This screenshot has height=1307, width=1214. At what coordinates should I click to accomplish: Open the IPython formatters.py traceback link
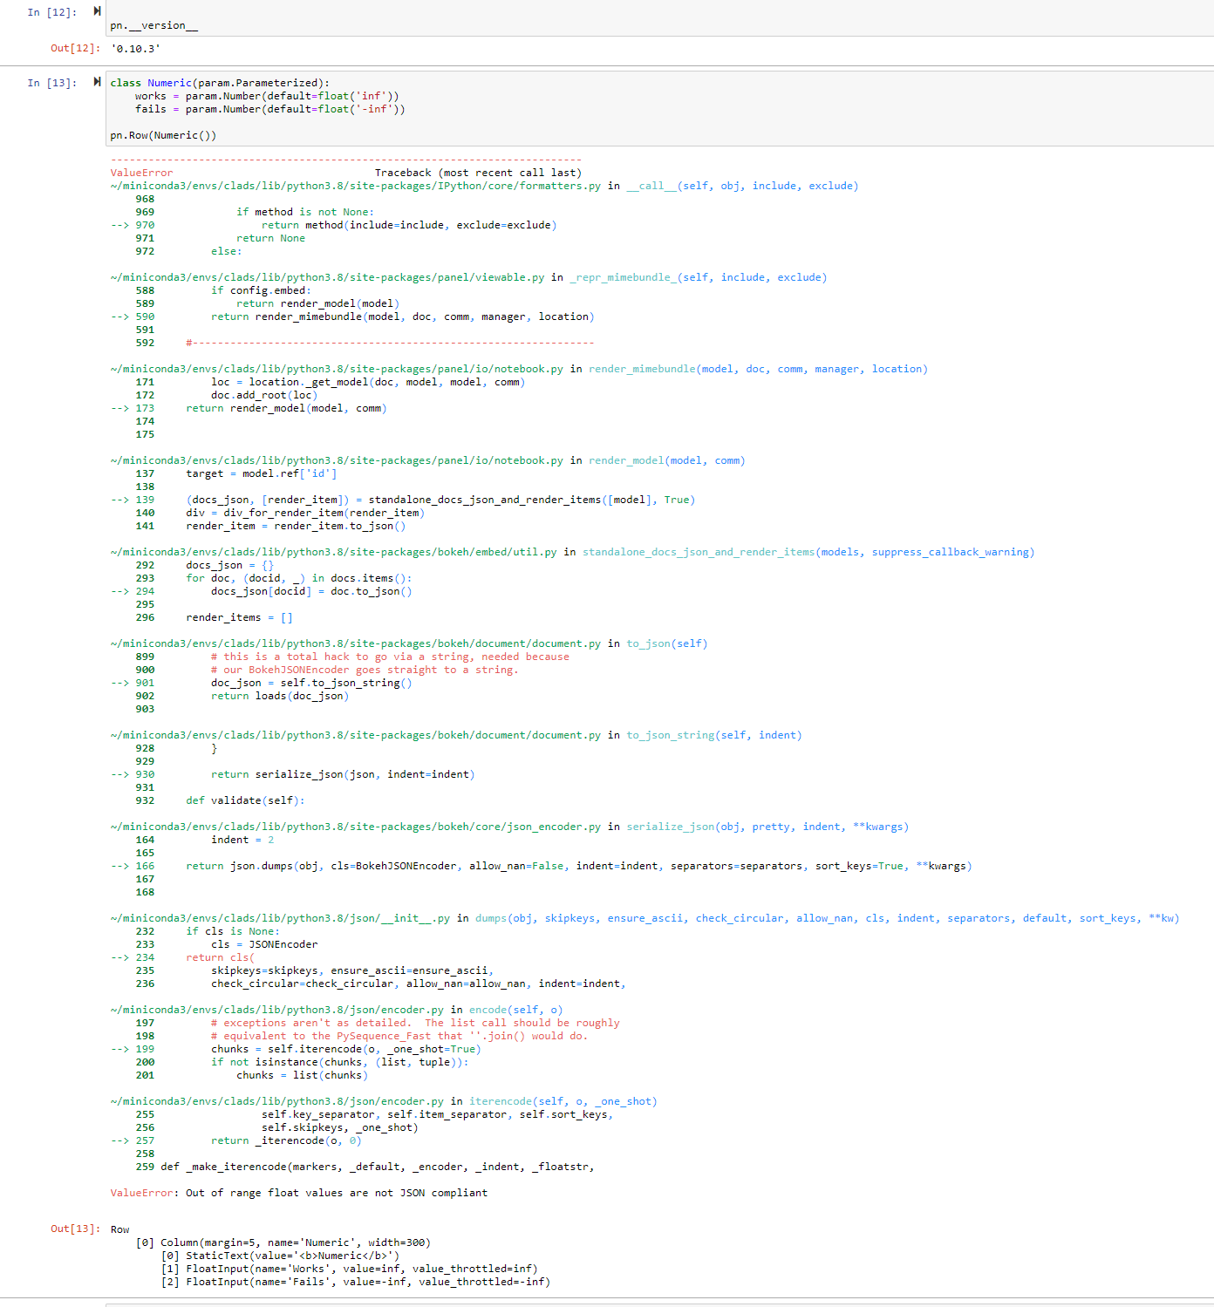(x=349, y=186)
